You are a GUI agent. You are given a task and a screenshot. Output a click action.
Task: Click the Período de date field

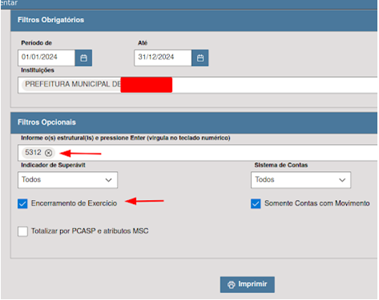(x=46, y=58)
